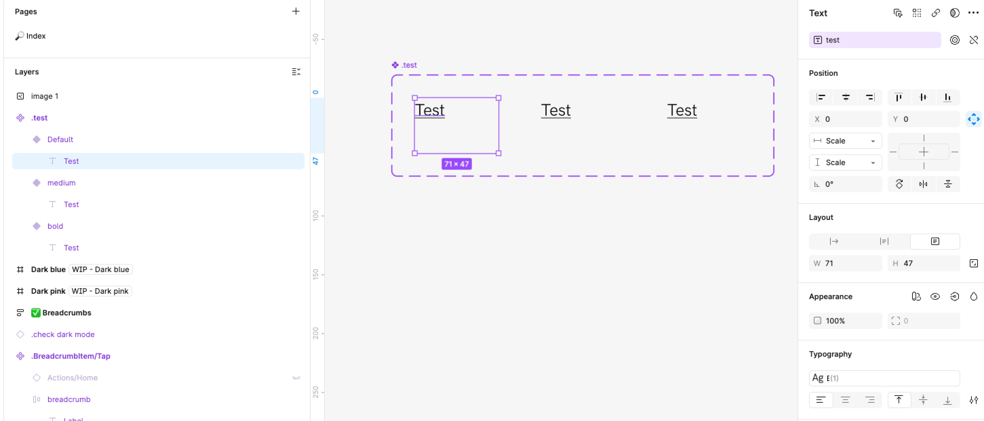Viewport: 984px width, 421px height.
Task: Open typography settings sliders icon
Action: pos(974,400)
